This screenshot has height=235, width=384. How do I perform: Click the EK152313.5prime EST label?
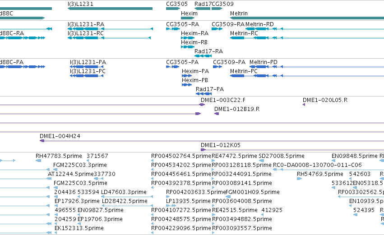coord(79,228)
